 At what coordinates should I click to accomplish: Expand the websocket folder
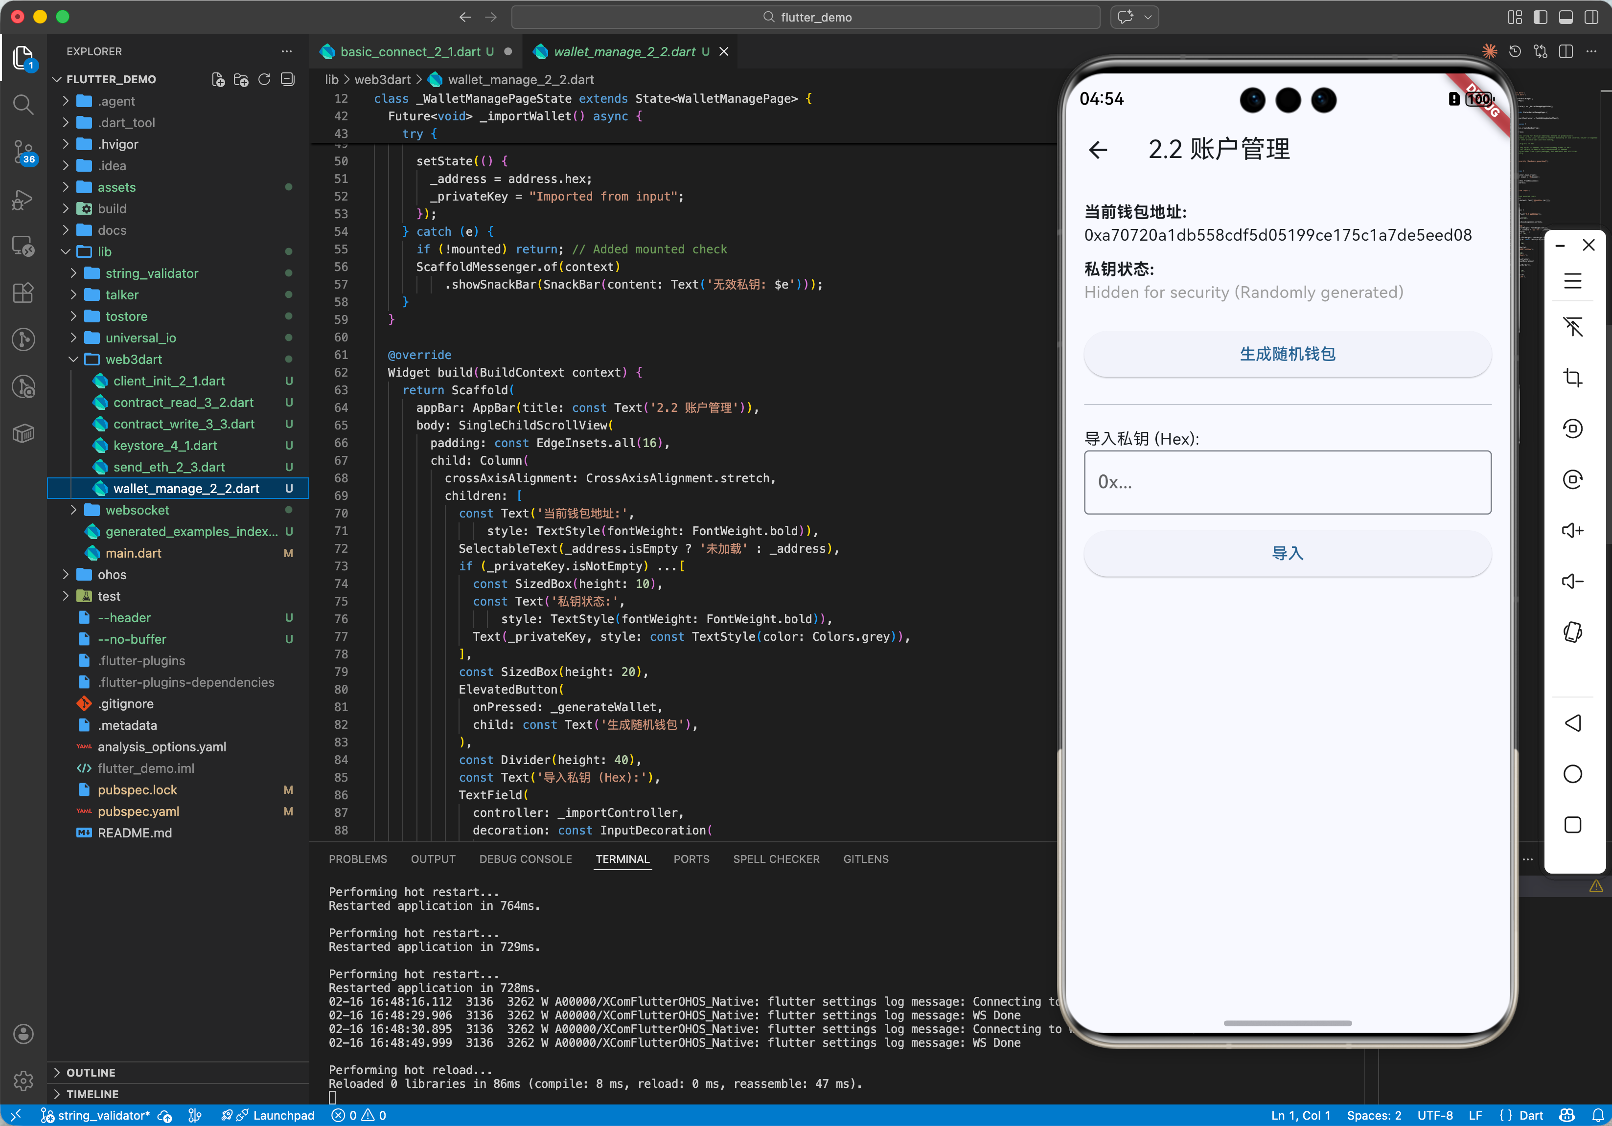point(137,510)
